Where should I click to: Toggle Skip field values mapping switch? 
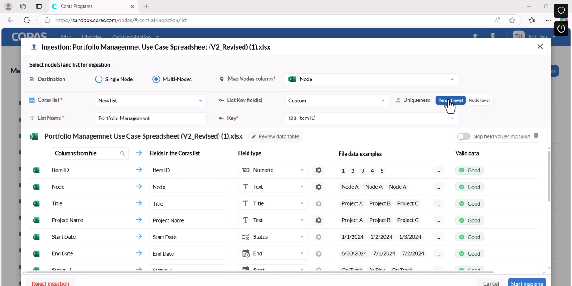[x=463, y=136]
